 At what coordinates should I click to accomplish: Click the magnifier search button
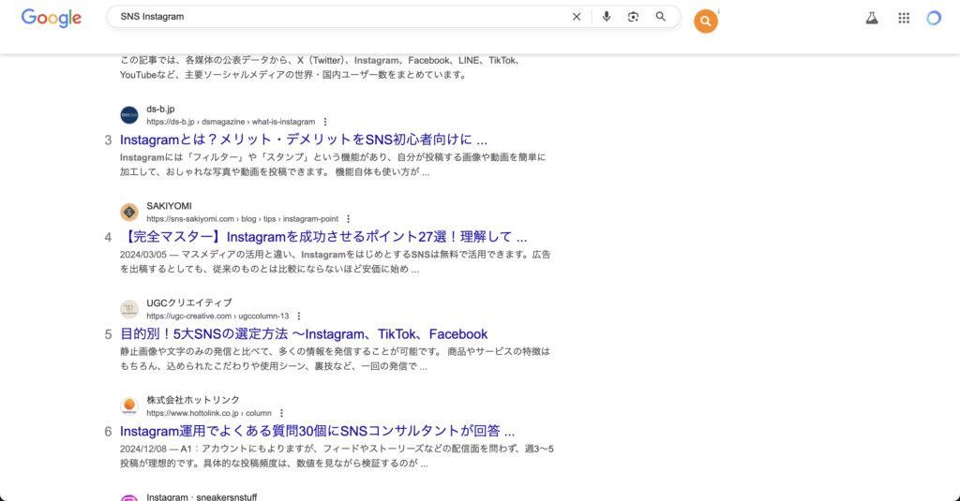661,17
